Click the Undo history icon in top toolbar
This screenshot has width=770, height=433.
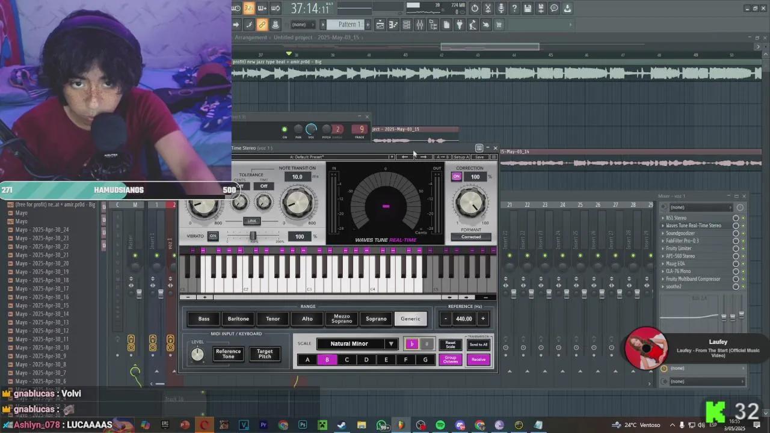click(475, 8)
